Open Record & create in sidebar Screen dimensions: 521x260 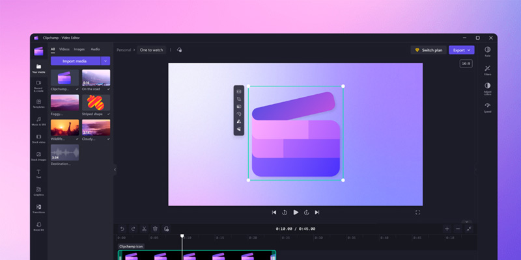38,86
